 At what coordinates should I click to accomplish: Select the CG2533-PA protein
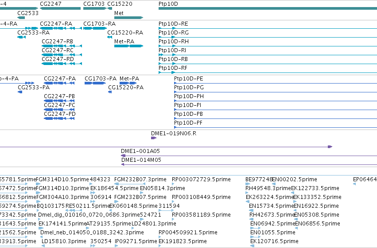pyautogui.click(x=20, y=92)
